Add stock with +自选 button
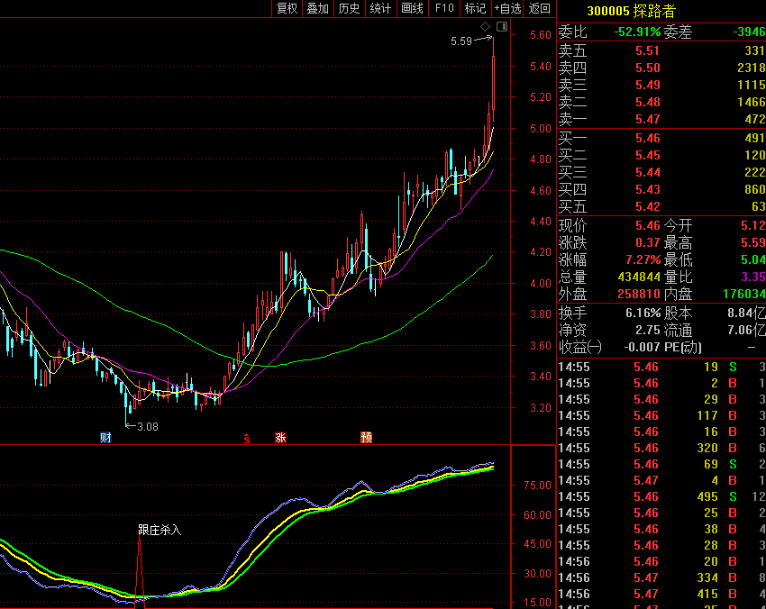The width and height of the screenshot is (766, 609). (507, 8)
